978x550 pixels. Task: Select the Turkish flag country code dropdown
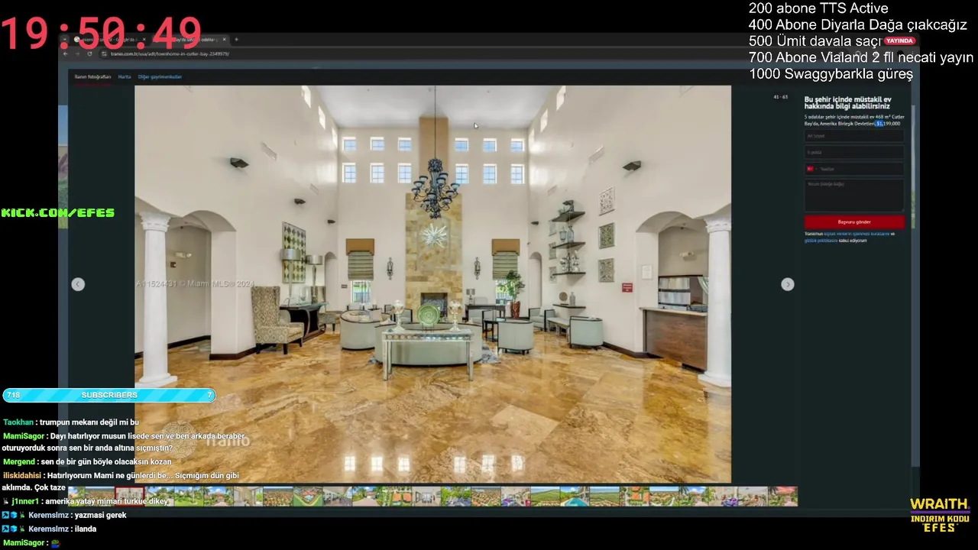click(x=811, y=169)
